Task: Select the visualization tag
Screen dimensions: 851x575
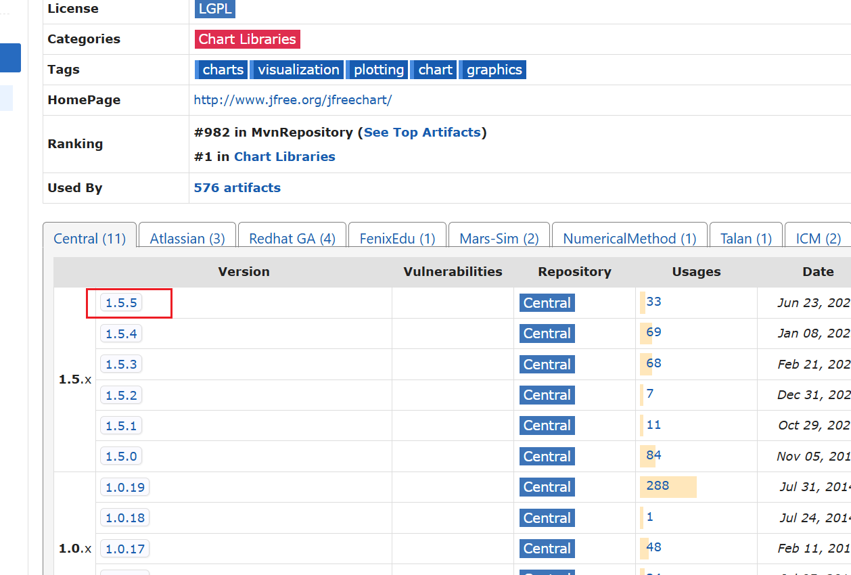Action: (298, 70)
